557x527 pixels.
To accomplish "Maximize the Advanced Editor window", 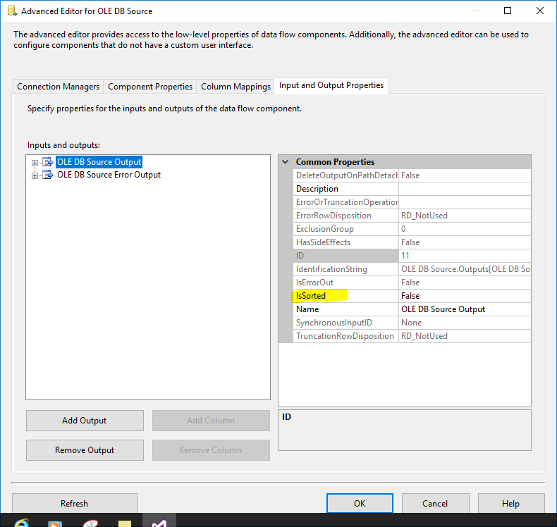I will point(508,11).
